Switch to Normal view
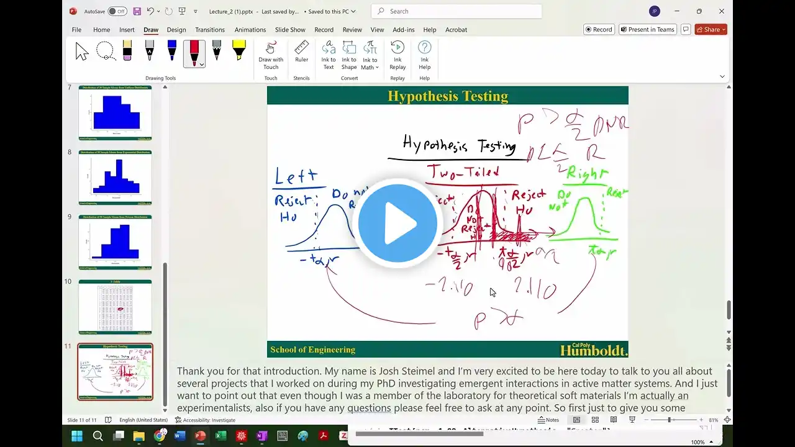The width and height of the screenshot is (795, 447). (x=576, y=420)
